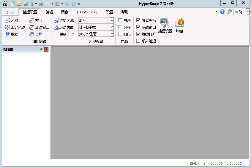251x168 pixels.
Task: Open the 矩形 shape dropdown
Action: (x=112, y=20)
